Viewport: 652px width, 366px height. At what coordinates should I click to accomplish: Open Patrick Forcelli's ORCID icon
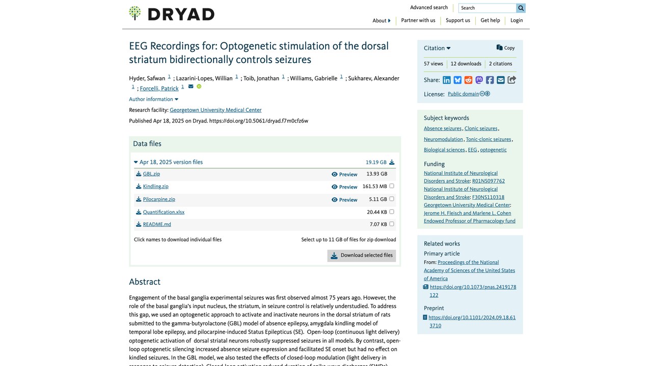199,86
